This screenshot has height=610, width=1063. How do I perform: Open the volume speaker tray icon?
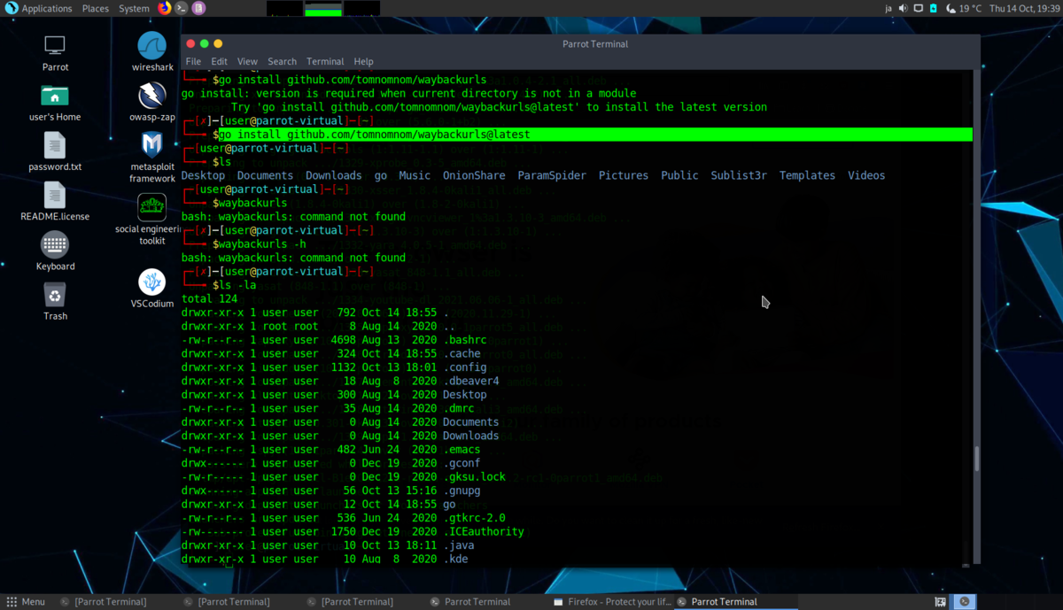pyautogui.click(x=904, y=8)
